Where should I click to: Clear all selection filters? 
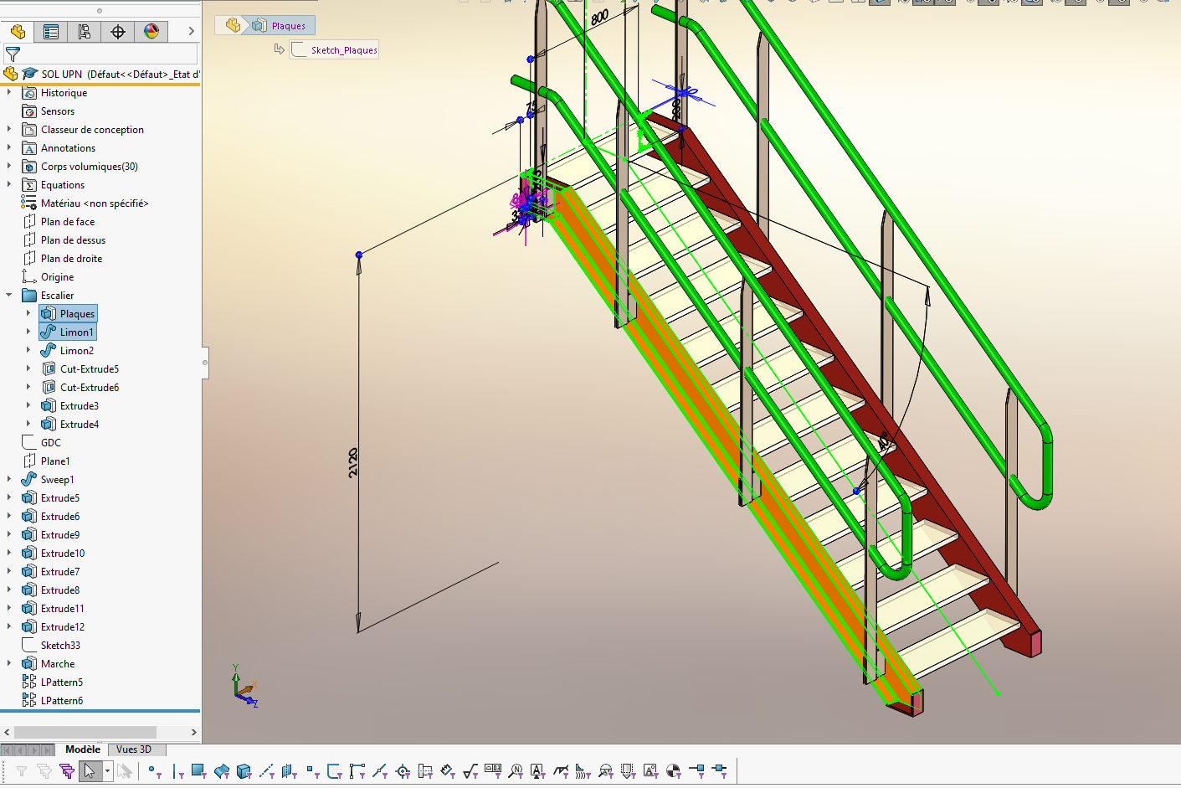[44, 770]
